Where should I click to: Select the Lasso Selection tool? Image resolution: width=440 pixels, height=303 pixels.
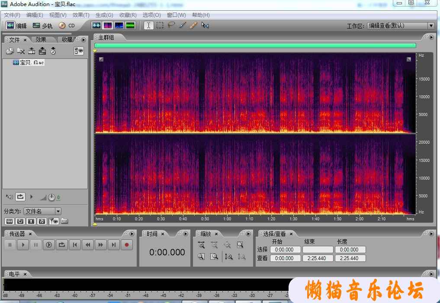tap(171, 25)
